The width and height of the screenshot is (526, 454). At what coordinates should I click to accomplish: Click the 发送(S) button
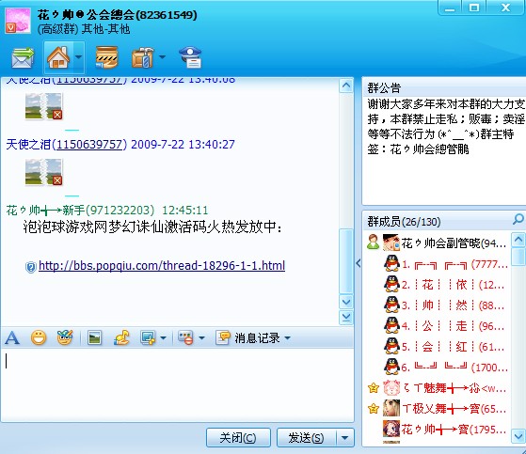point(306,438)
